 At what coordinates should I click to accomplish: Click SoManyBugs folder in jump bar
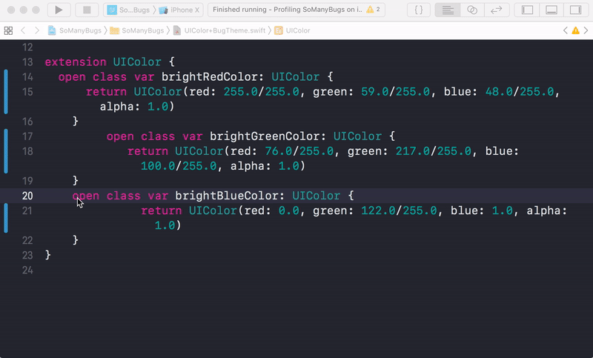point(137,30)
